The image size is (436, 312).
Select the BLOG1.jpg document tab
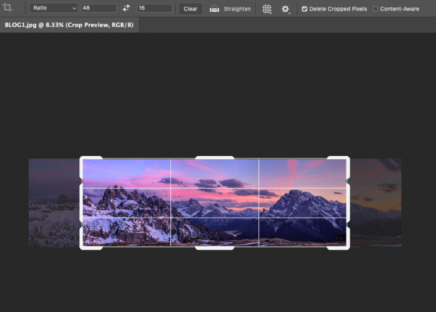69,25
